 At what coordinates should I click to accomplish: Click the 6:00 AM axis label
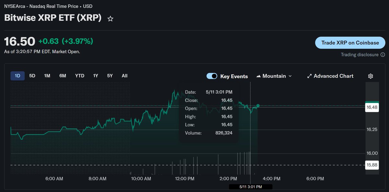(x=54, y=178)
